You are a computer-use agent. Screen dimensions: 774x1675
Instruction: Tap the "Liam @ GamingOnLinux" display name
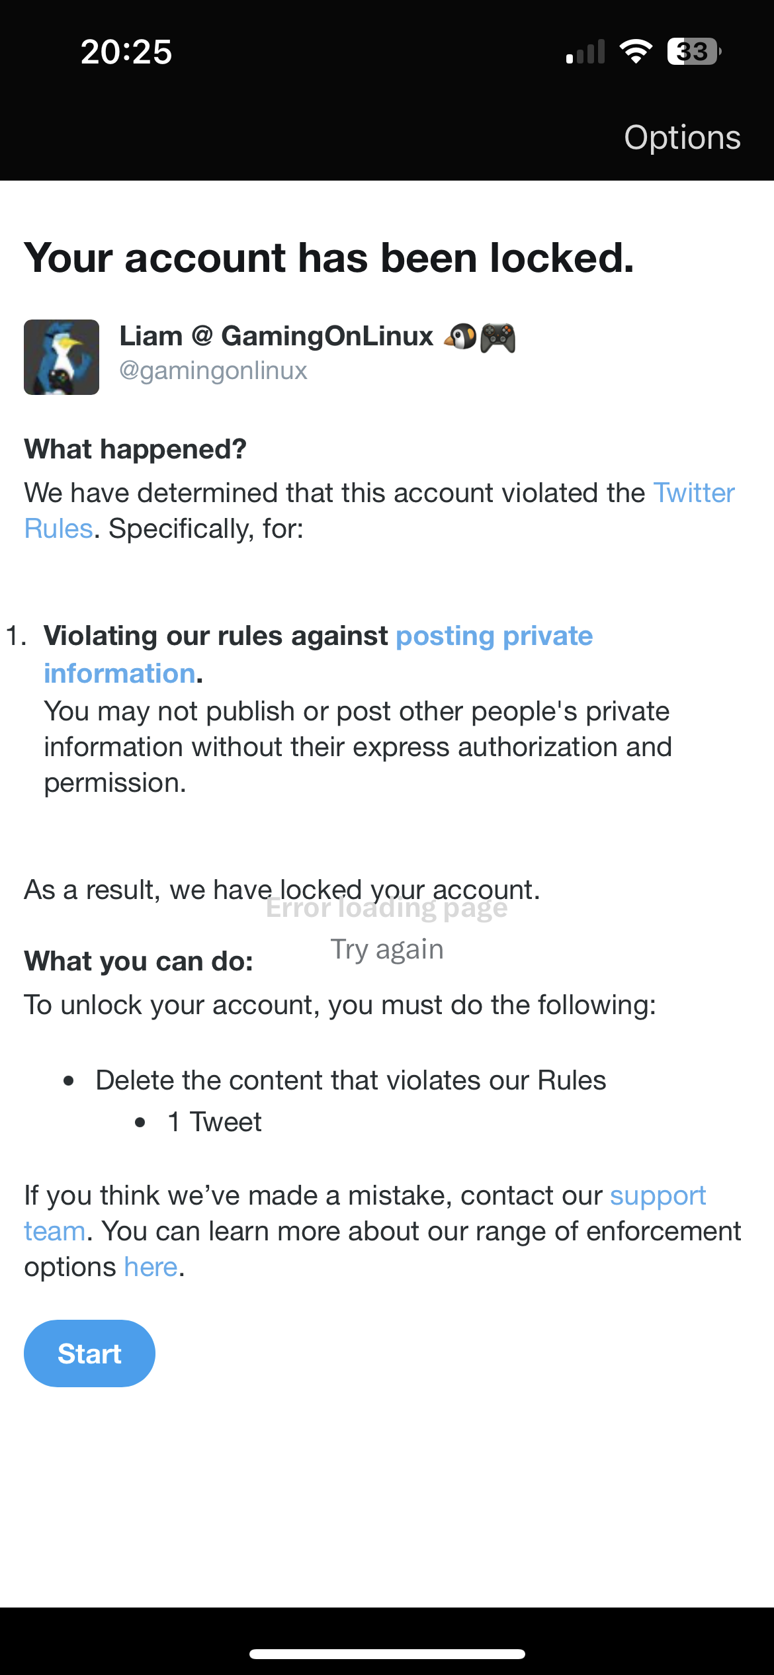[x=276, y=336]
